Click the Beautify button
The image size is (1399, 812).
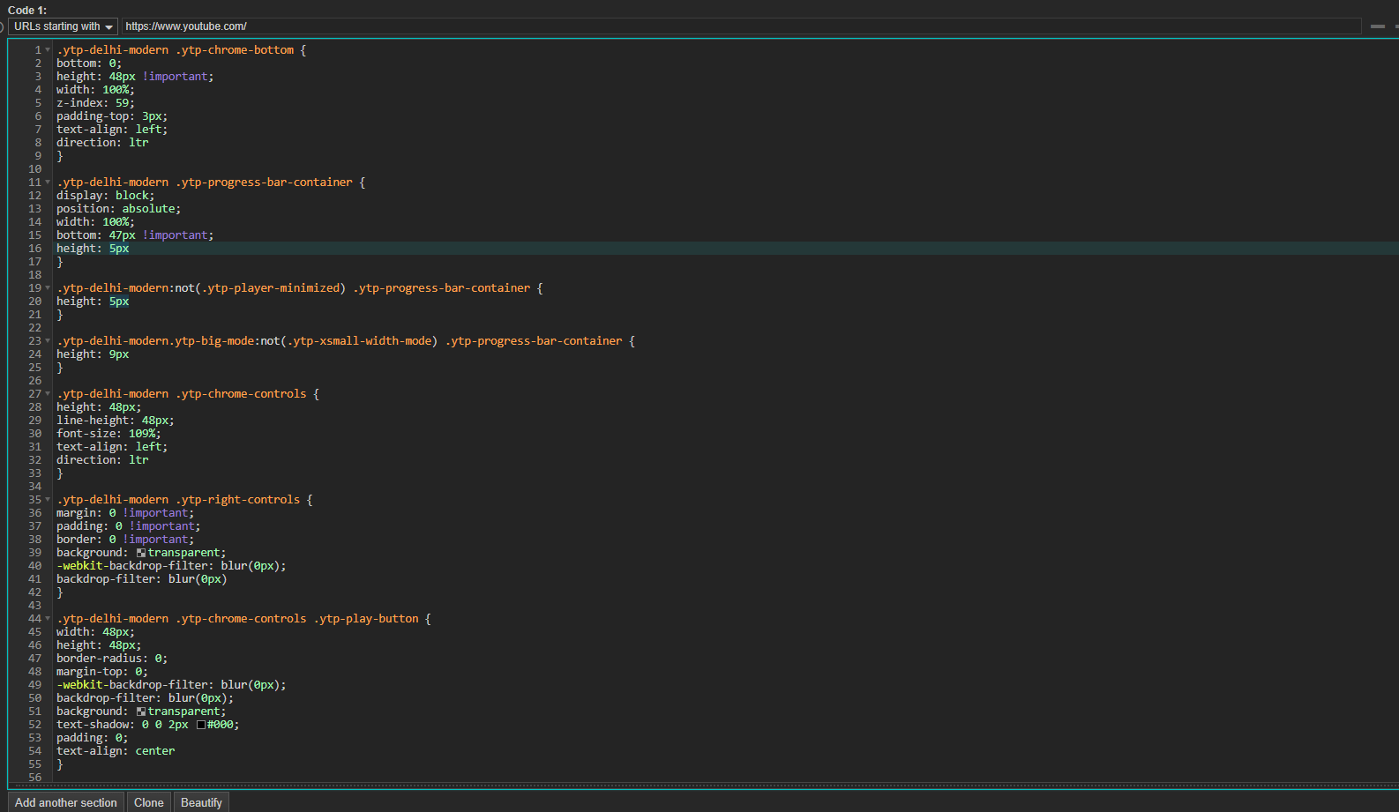(201, 802)
